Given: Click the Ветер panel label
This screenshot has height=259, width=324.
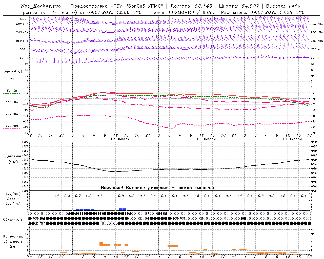Looking at the screenshot, I should pyautogui.click(x=23, y=19).
